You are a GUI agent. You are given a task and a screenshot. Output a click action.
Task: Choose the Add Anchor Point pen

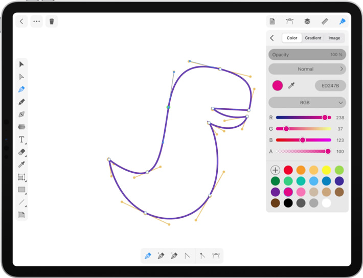pos(161,256)
